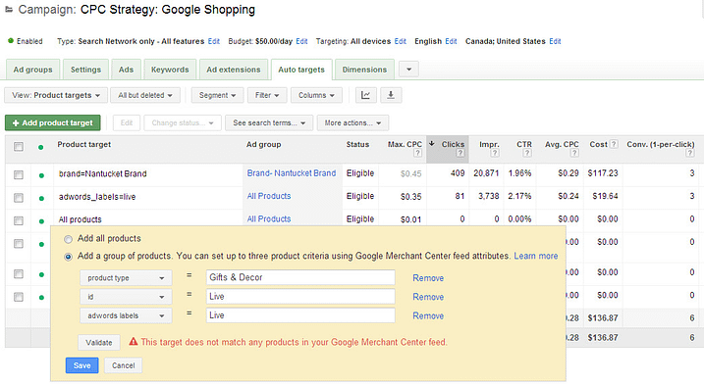The image size is (704, 385).
Task: Click Edit link next to Canada; United States
Action: (556, 41)
